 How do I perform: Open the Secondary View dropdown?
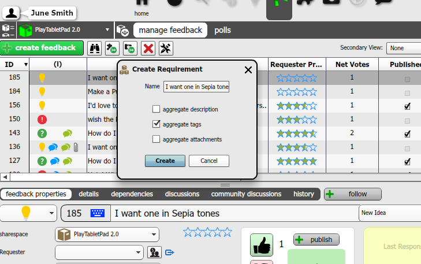click(x=403, y=48)
